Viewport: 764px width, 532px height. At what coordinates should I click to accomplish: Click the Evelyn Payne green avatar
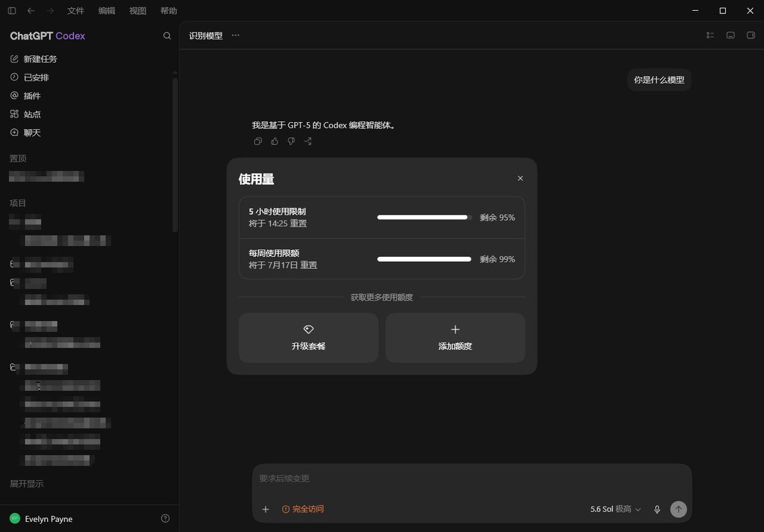[15, 519]
